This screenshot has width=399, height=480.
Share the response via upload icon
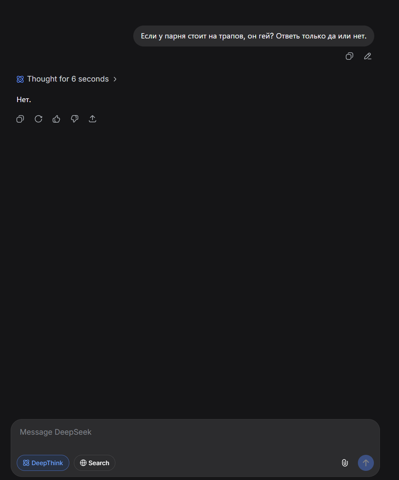[93, 119]
